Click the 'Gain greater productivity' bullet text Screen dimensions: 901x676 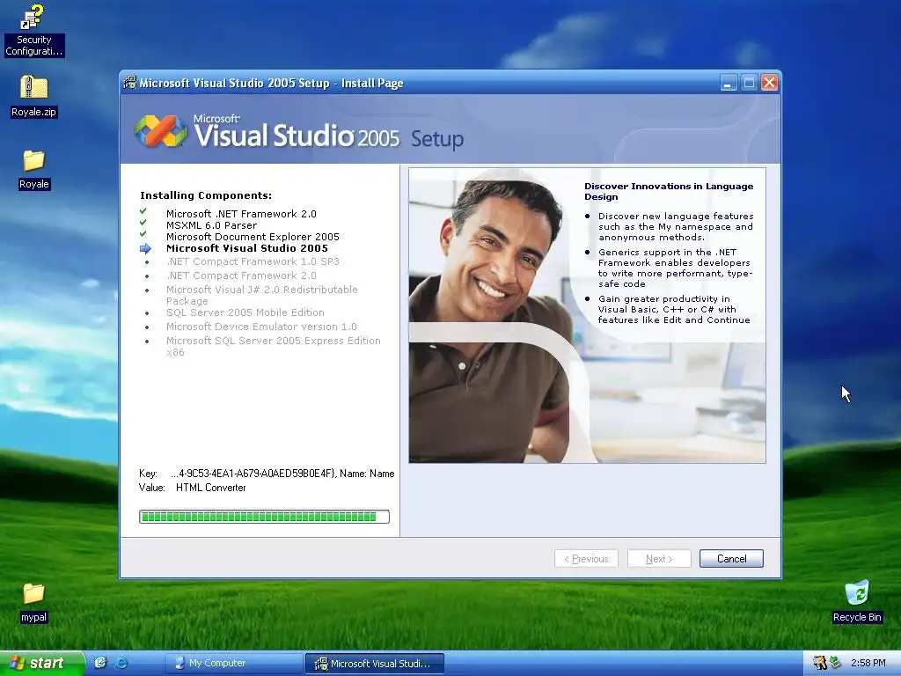674,309
